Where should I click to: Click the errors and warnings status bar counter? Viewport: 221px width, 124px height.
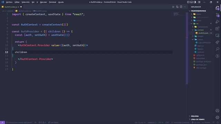pyautogui.click(x=42, y=123)
